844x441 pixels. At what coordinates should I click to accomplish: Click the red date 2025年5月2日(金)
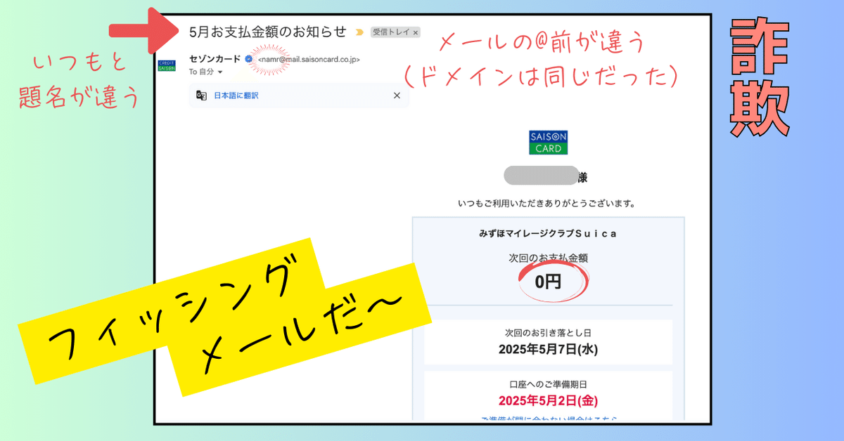pos(548,402)
